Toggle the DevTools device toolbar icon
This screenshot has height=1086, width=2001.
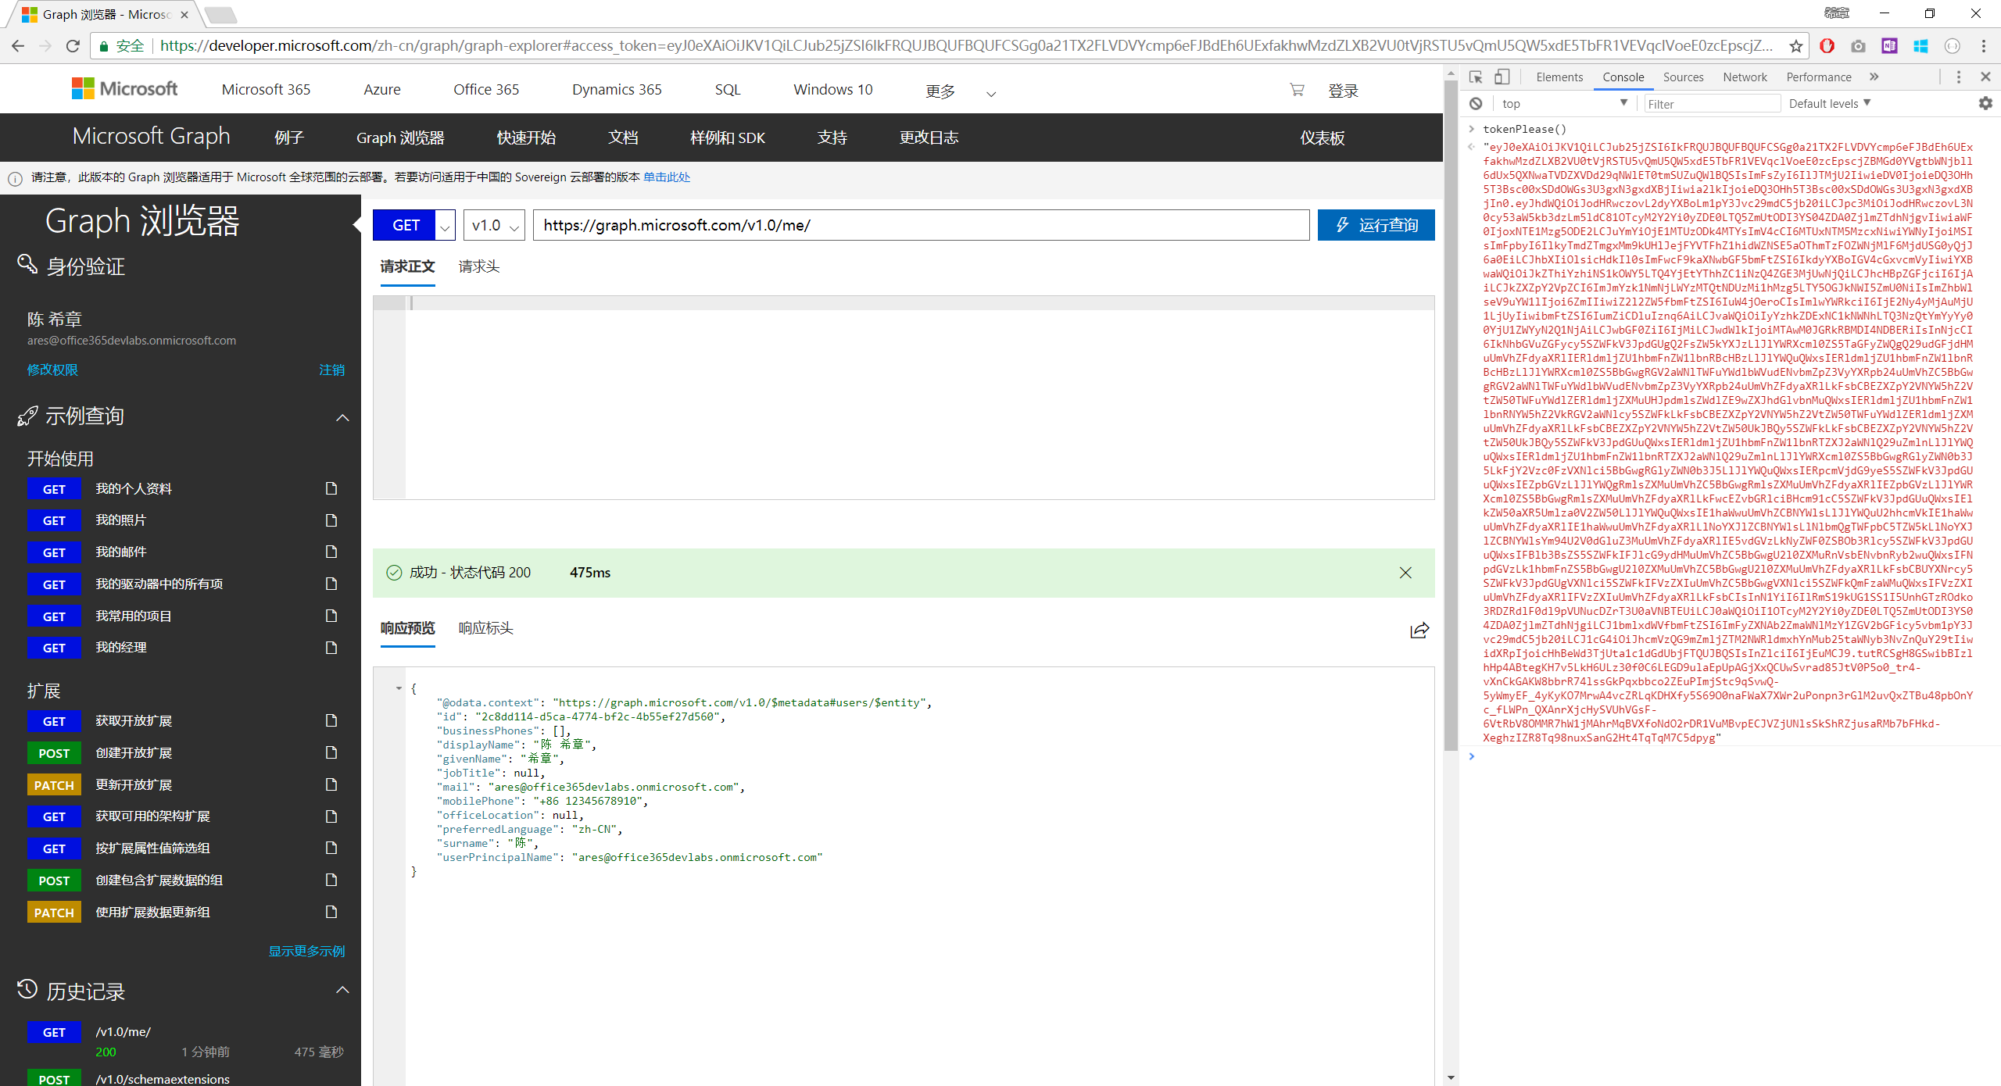coord(1502,77)
